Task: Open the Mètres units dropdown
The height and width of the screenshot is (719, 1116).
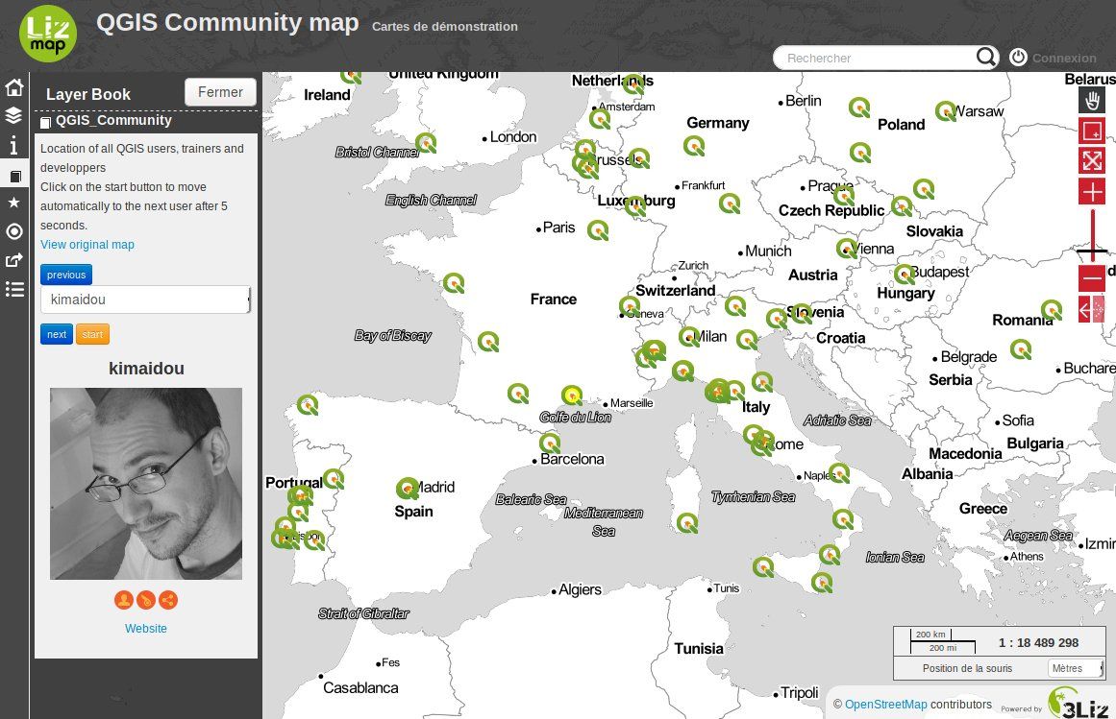Action: 1075,668
